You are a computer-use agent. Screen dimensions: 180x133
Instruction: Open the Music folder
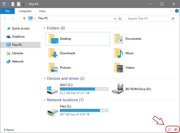pyautogui.click(x=124, y=53)
